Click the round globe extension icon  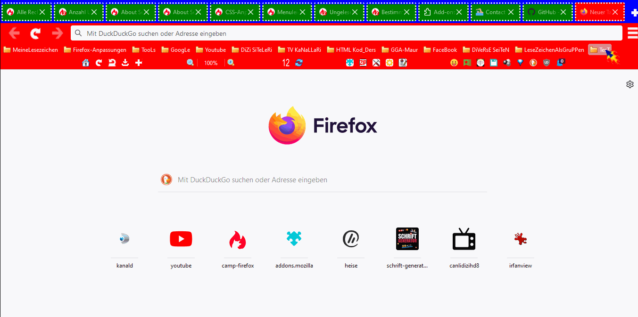pos(481,63)
